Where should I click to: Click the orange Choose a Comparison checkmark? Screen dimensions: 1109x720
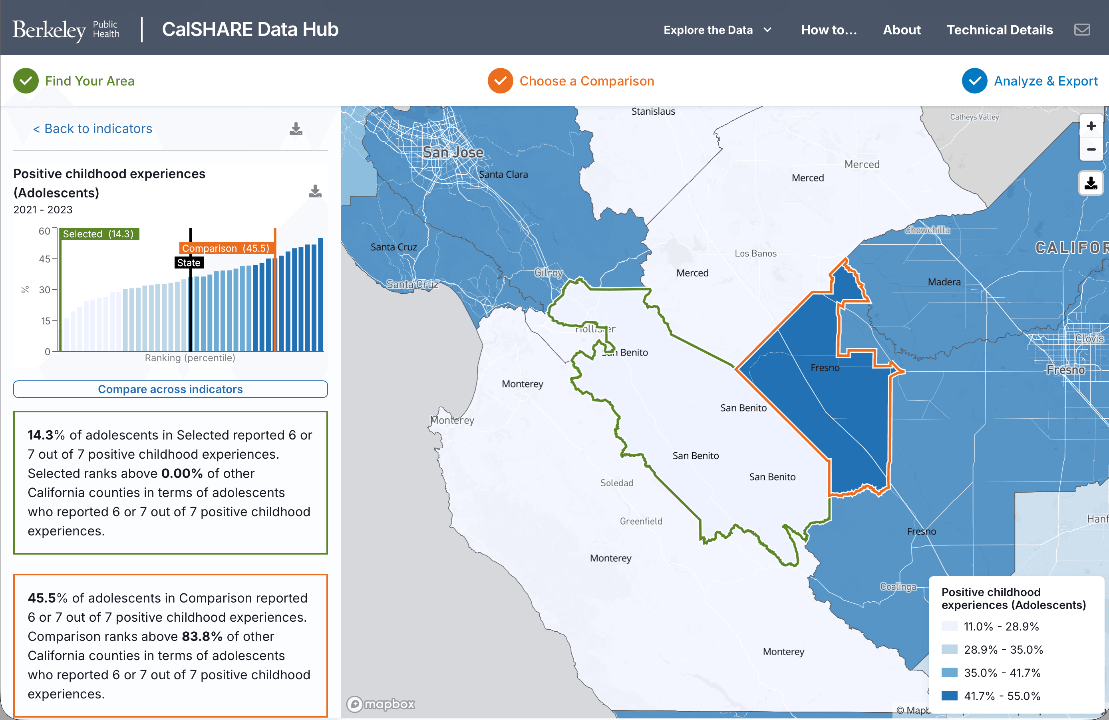(500, 81)
